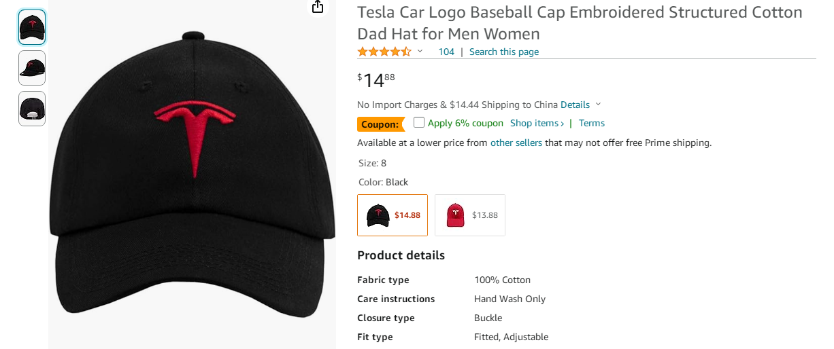Expand the rating breakdown chevron
The height and width of the screenshot is (349, 834).
click(420, 52)
